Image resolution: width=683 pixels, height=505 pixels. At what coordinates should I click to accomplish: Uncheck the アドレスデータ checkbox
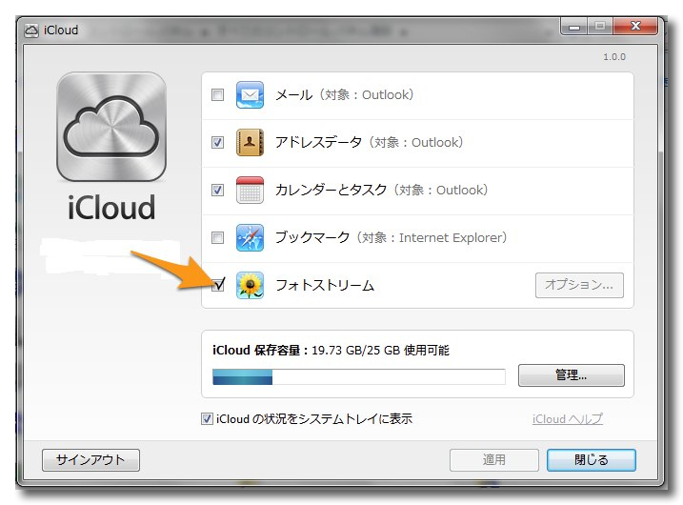click(217, 142)
